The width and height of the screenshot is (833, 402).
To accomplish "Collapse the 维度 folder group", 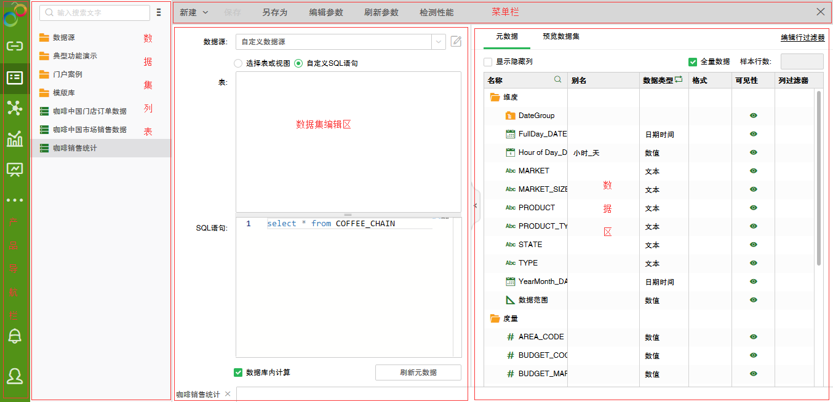I will pyautogui.click(x=495, y=97).
